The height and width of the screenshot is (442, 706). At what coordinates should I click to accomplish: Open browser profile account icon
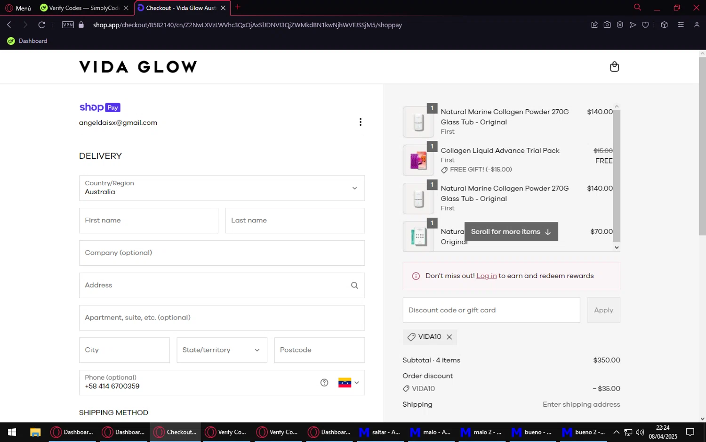[x=697, y=25]
